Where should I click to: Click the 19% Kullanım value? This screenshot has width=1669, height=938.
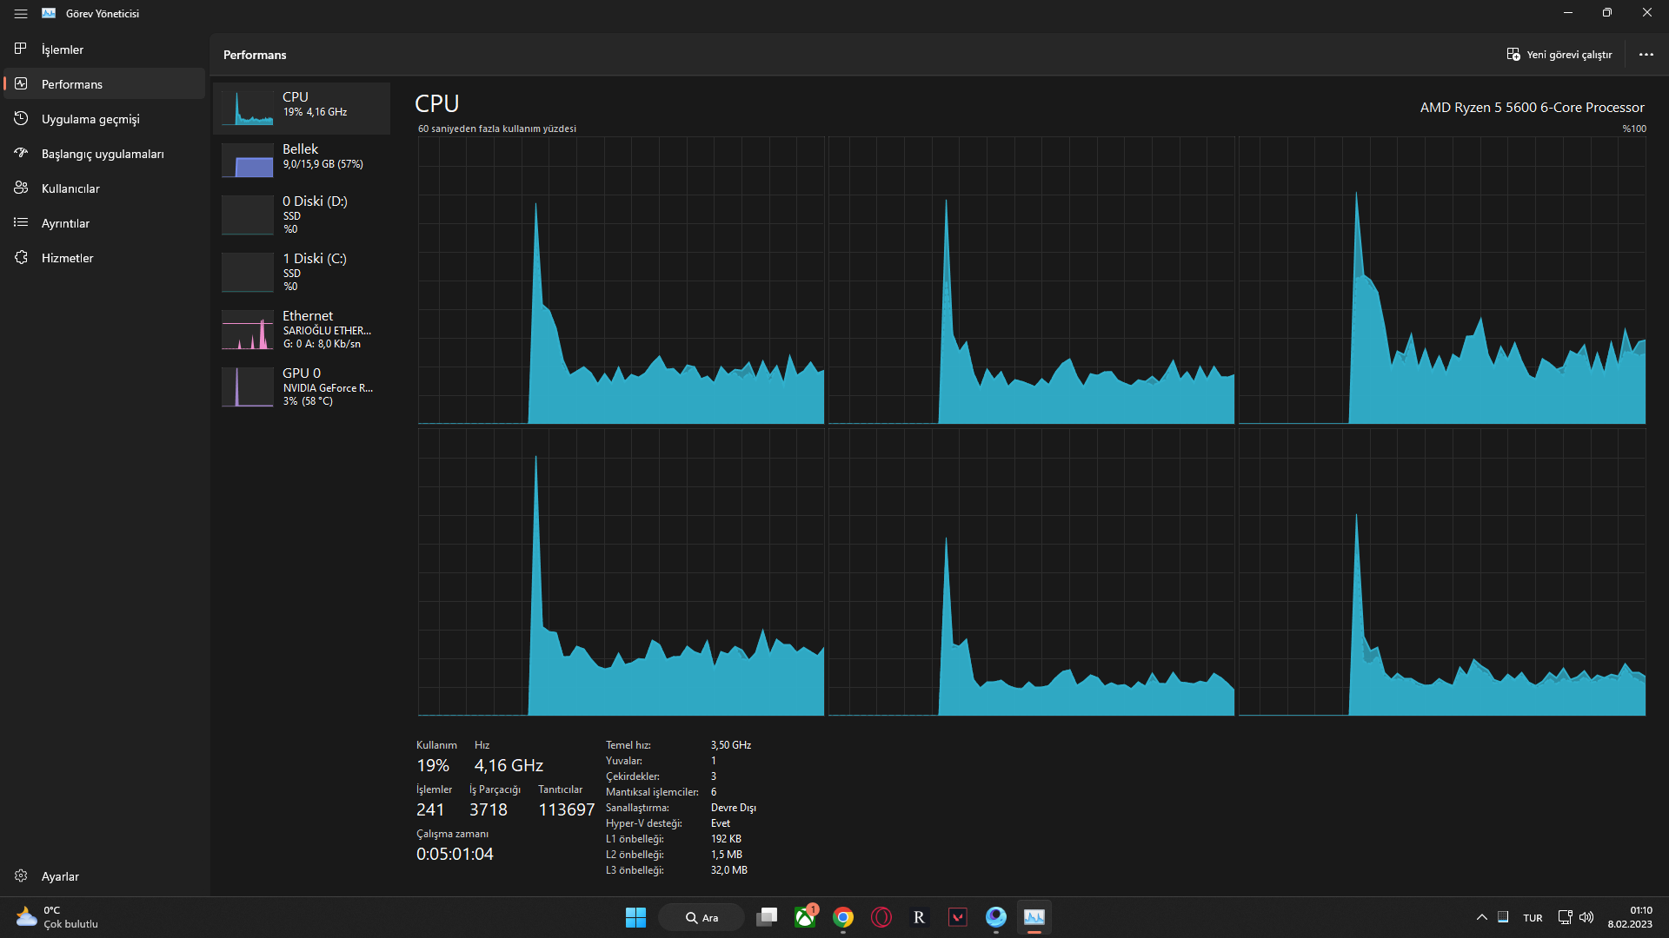[x=433, y=765]
